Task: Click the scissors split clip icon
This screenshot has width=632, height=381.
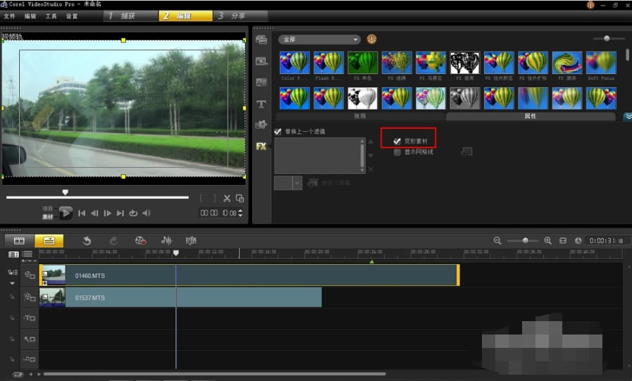Action: (x=227, y=199)
